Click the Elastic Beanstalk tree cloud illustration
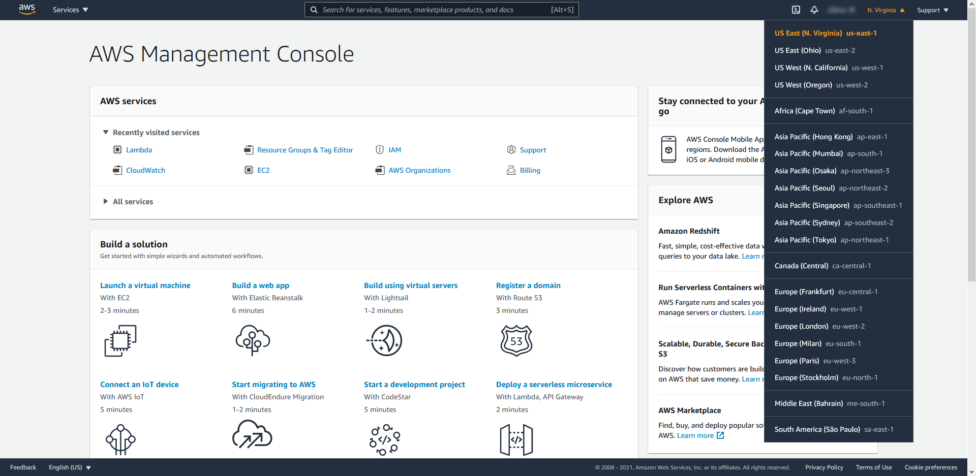The width and height of the screenshot is (976, 476). [253, 340]
